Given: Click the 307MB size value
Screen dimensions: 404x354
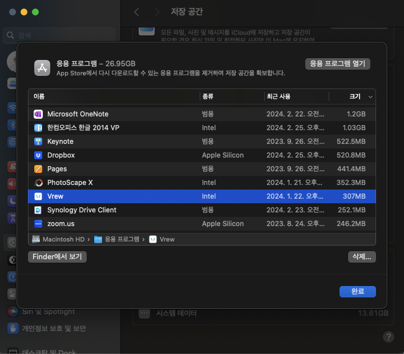Looking at the screenshot, I should tap(354, 196).
